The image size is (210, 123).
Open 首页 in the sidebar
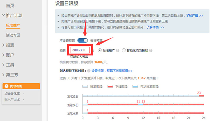click(10, 6)
